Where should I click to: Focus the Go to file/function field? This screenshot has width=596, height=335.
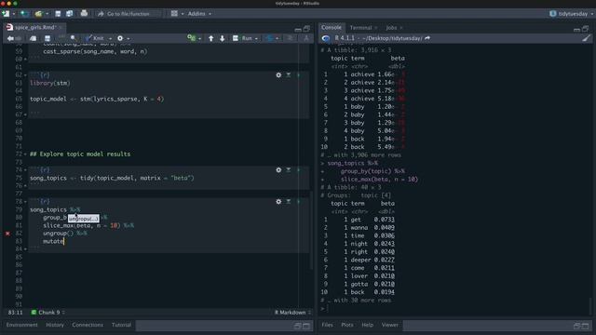129,14
